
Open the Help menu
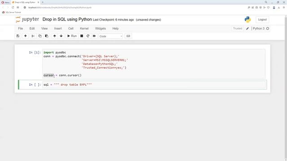click(115, 29)
